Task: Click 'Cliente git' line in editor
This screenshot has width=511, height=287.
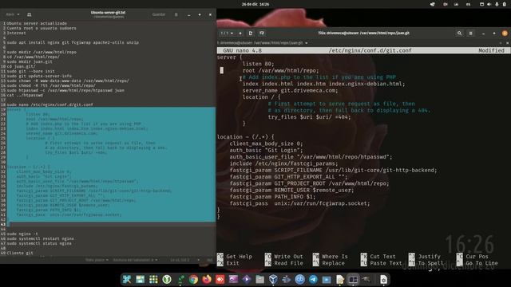Action: tap(20, 254)
